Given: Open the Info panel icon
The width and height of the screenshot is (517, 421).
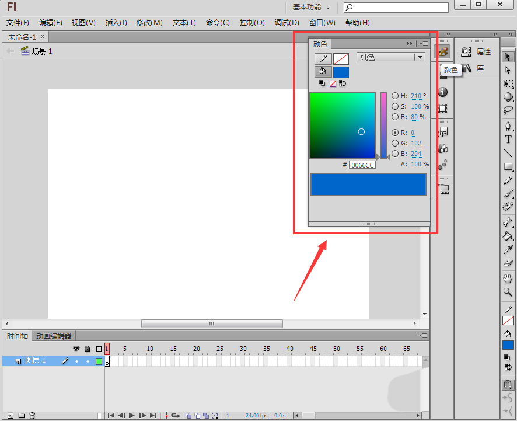Looking at the screenshot, I should (x=442, y=92).
